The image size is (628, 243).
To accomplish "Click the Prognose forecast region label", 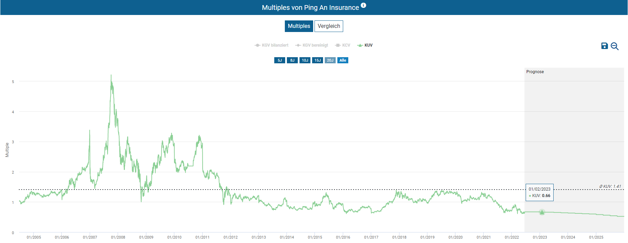I will click(535, 72).
